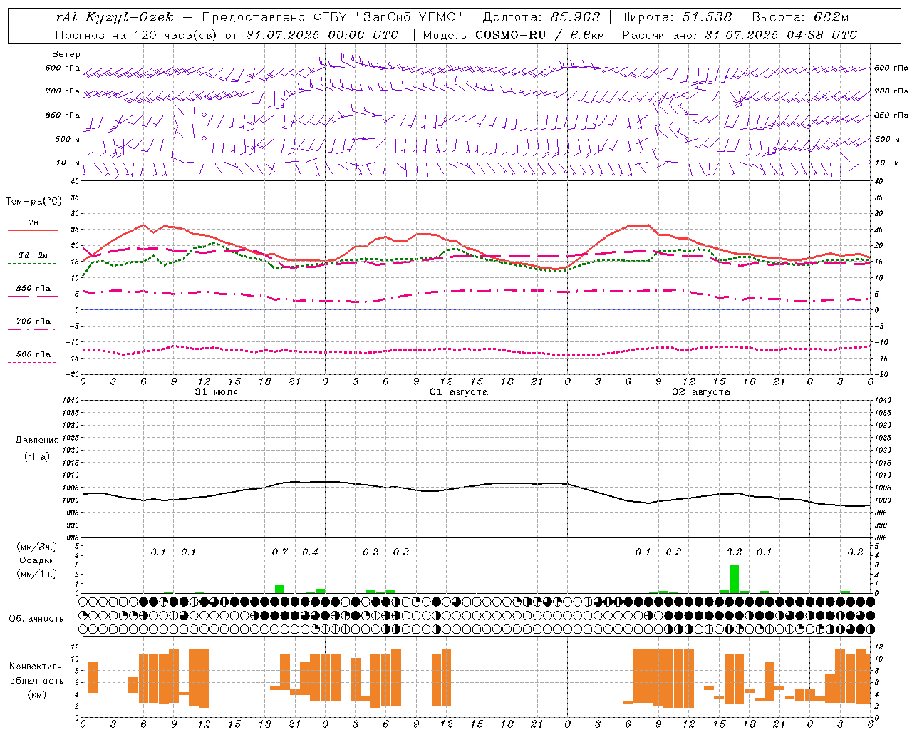The width and height of the screenshot is (912, 730).
Task: Click the 31 июля date label
Action: [217, 392]
